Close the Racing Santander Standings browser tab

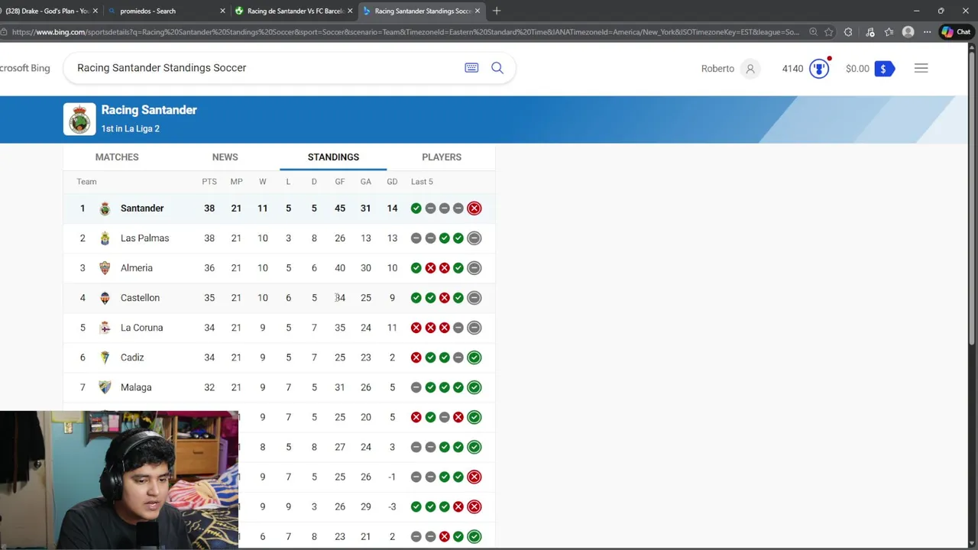coord(478,11)
